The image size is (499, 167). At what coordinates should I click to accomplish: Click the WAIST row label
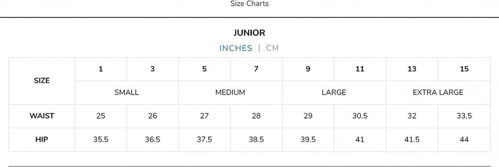(42, 116)
